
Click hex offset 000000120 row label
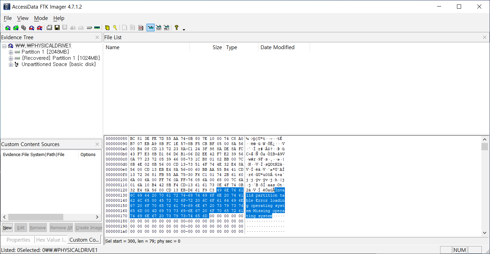pos(116,190)
